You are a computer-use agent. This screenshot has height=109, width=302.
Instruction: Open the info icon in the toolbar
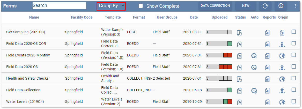(x=281, y=6)
